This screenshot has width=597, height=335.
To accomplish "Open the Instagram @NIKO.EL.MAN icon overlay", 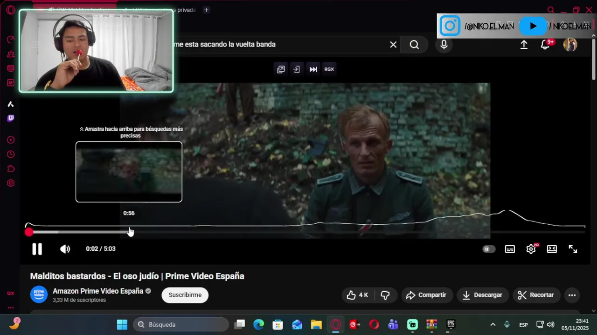I will tap(450, 26).
